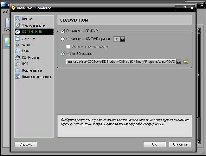Viewport: 206px width, 156px height.
Task: Click the Справка help button
Action: click(x=26, y=145)
